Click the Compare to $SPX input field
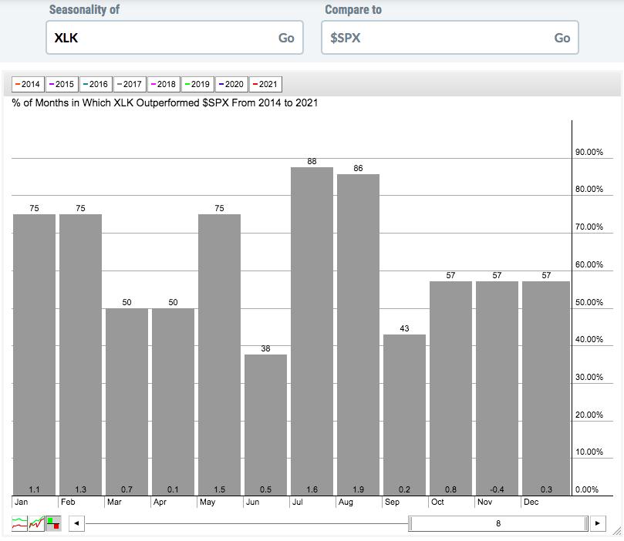624x541 pixels. (x=434, y=38)
